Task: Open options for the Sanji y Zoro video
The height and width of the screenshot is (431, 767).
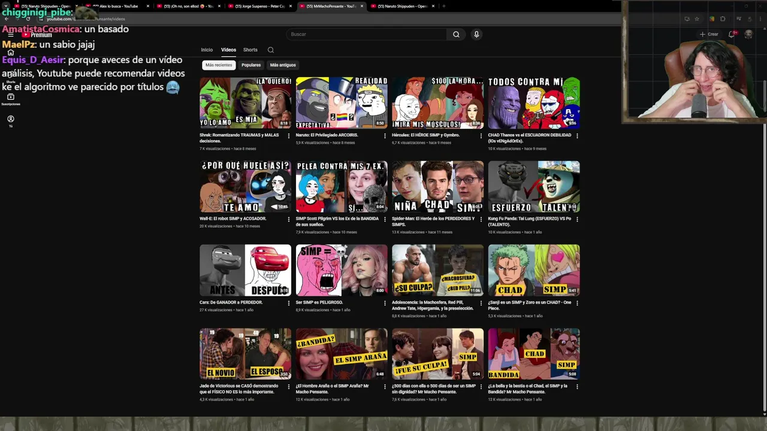Action: tap(577, 303)
